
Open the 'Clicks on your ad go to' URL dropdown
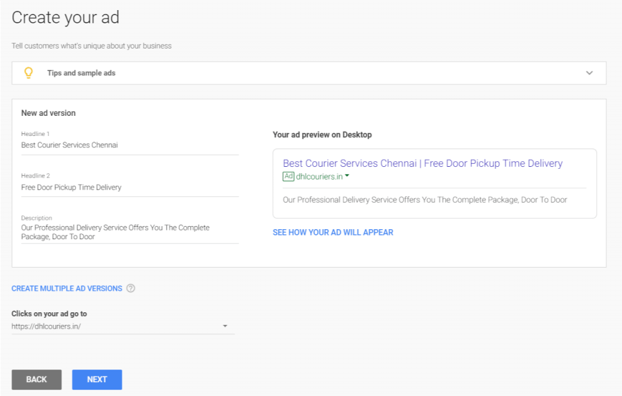(x=225, y=325)
